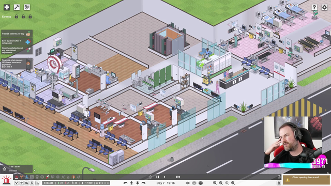Open the dollar finances panel
Screen dimensions: 331x186
32,183
